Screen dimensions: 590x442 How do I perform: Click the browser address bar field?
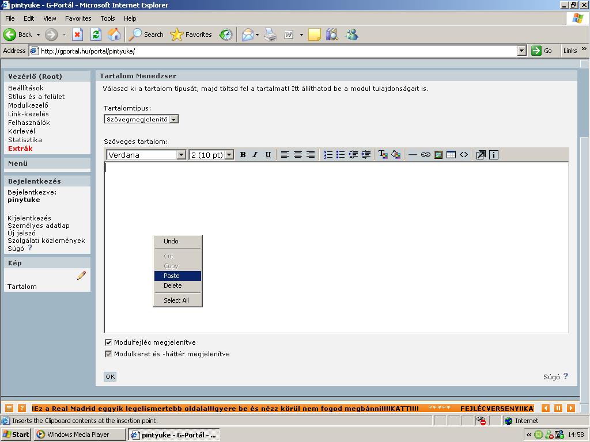pos(277,51)
